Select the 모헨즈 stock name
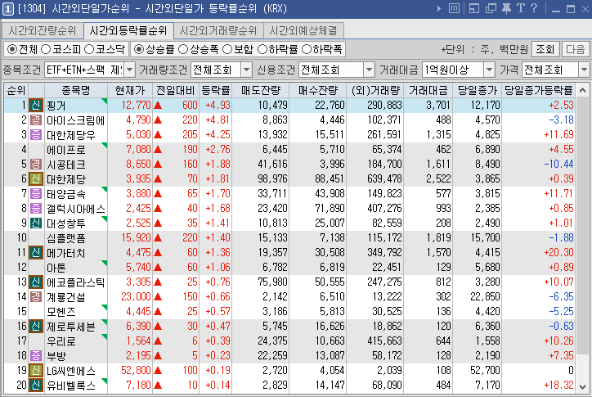592x397 pixels. click(x=61, y=312)
